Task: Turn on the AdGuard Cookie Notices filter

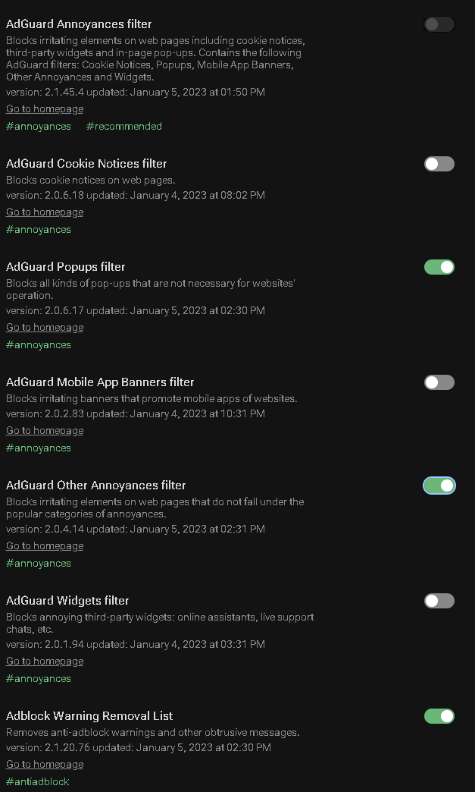Action: pos(439,164)
